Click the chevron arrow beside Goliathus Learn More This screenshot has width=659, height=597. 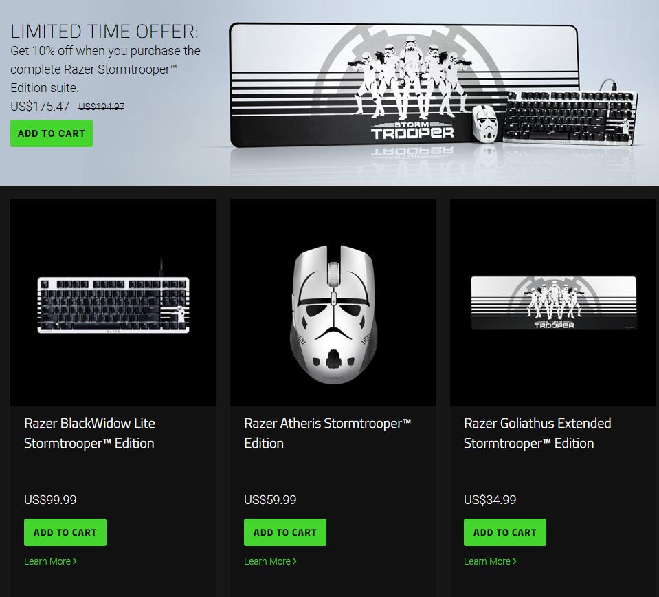(515, 561)
